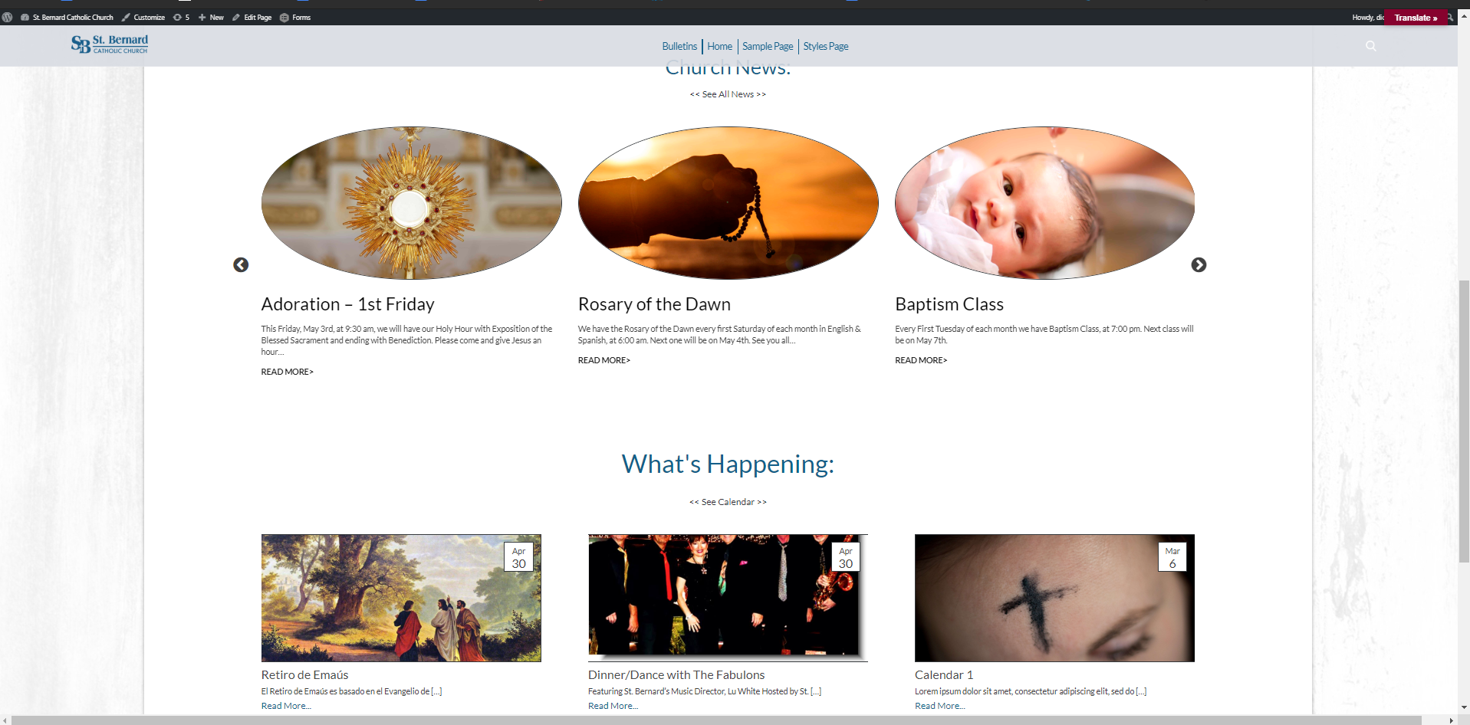
Task: Open the Customize theme option
Action: coord(143,17)
